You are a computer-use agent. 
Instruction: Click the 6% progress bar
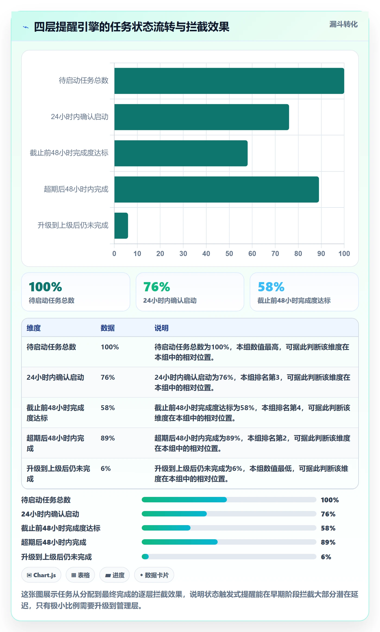coord(229,557)
